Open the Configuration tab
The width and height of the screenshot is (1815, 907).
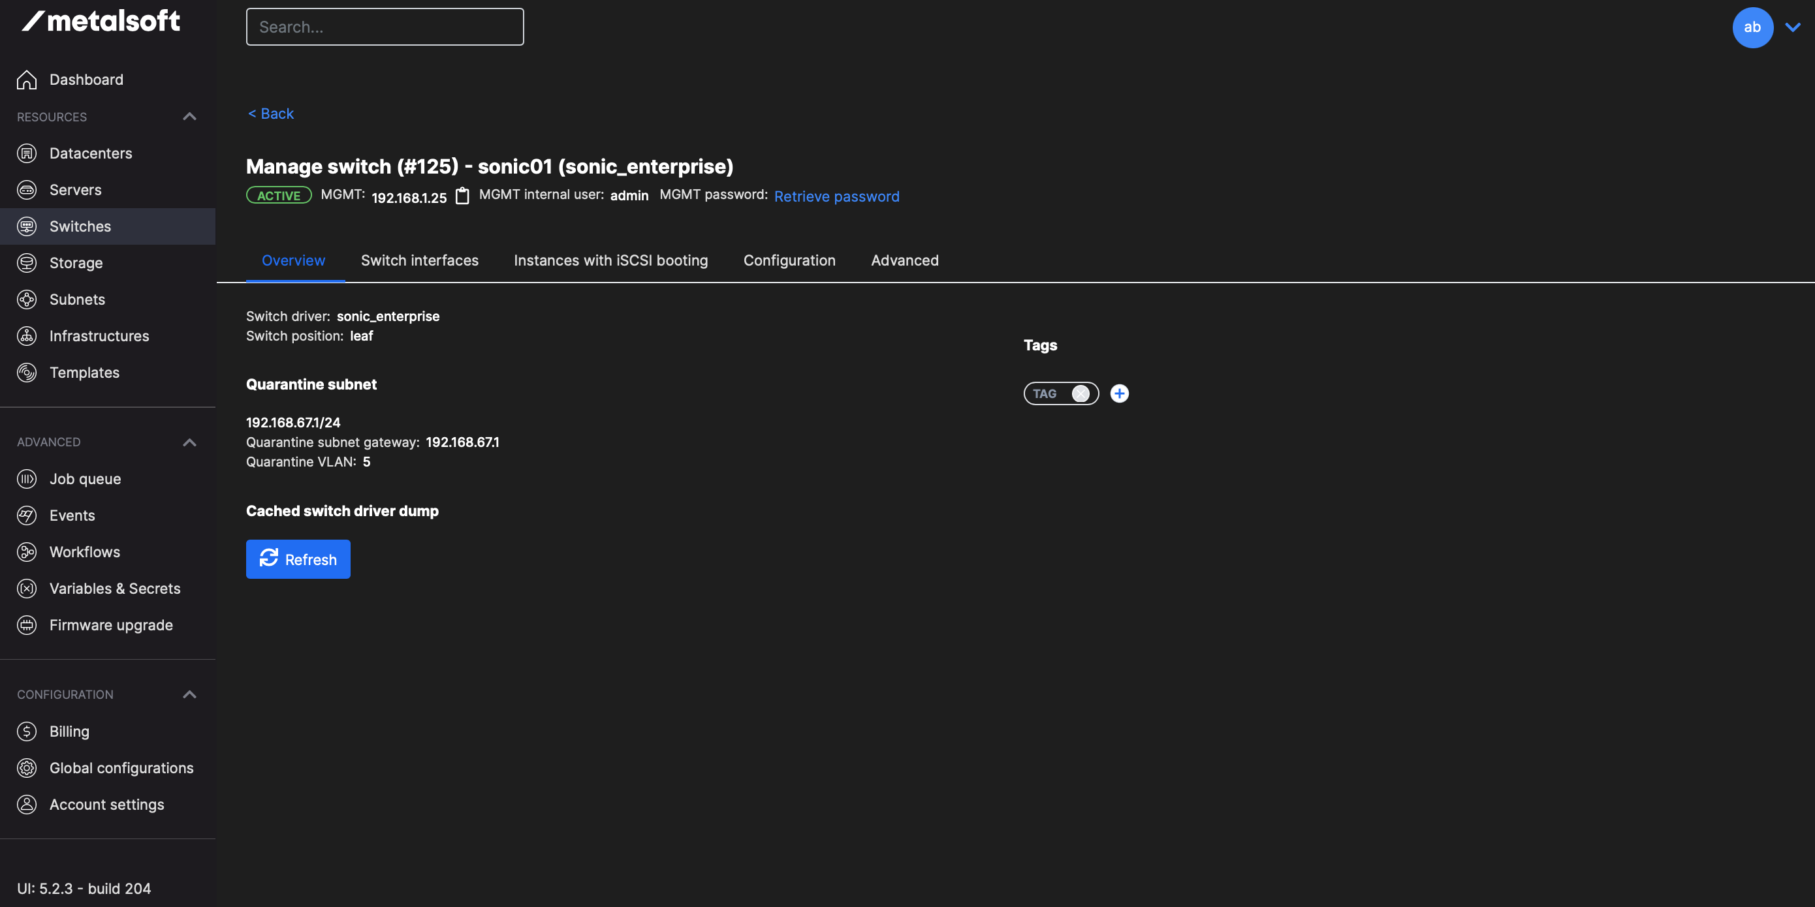tap(789, 260)
